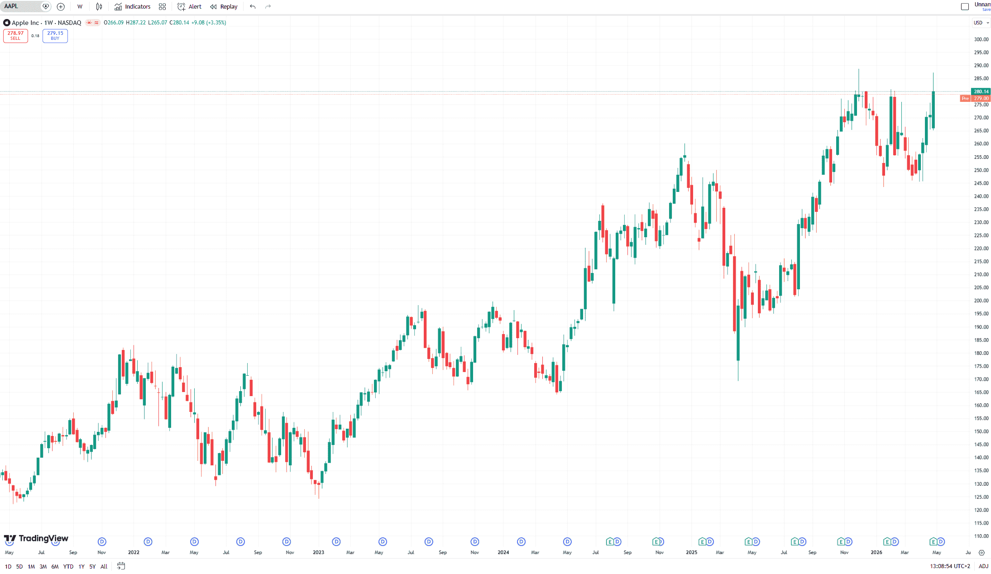Image resolution: width=991 pixels, height=574 pixels.
Task: Open the candlestick chart style menu
Action: [99, 6]
